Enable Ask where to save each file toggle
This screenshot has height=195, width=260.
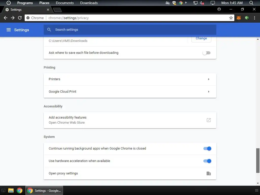click(x=206, y=53)
